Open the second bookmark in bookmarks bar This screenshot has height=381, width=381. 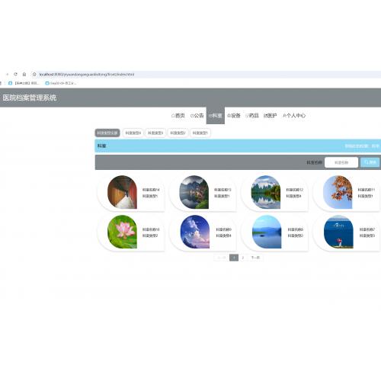(x=60, y=83)
